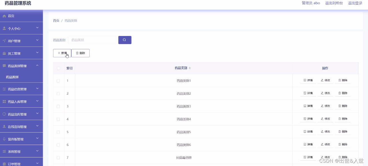Click 修改 for the 药品类别5 row
The height and width of the screenshot is (166, 368).
(x=325, y=131)
